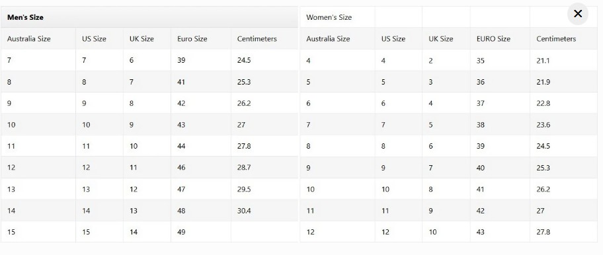
Task: Select the Men's Size table heading
Action: click(25, 17)
